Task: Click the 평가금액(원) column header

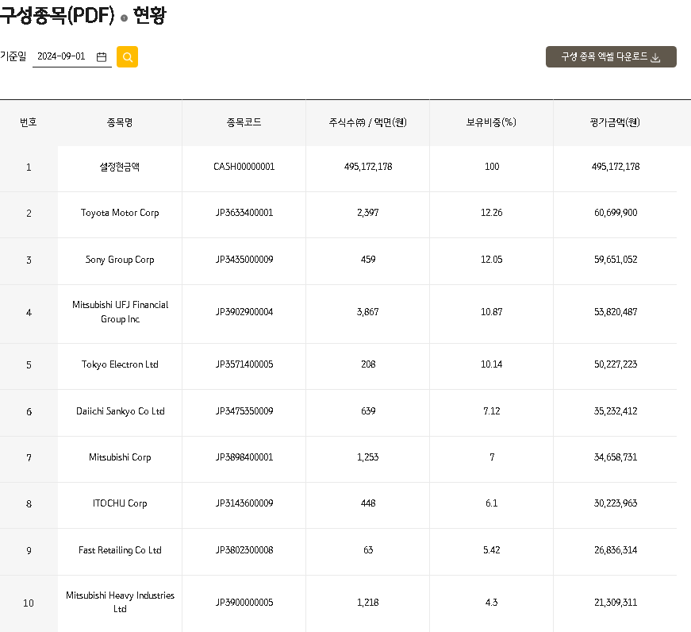Action: pos(615,122)
